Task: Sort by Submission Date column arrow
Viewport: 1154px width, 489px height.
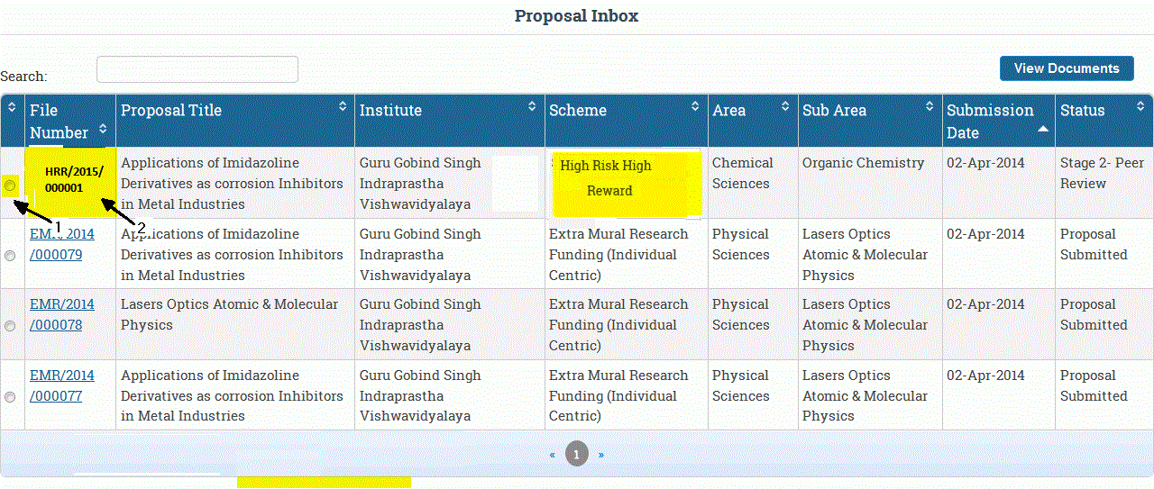Action: [x=1043, y=130]
